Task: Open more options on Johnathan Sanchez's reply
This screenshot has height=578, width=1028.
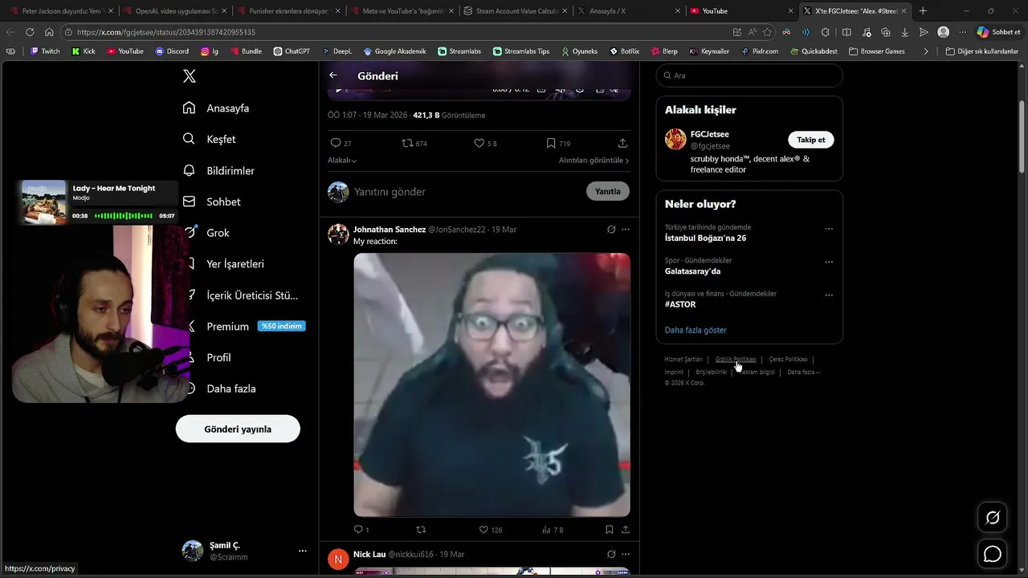Action: (626, 230)
